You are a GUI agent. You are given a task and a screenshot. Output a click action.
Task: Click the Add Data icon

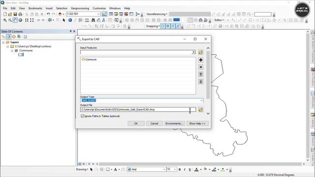(x=60, y=14)
